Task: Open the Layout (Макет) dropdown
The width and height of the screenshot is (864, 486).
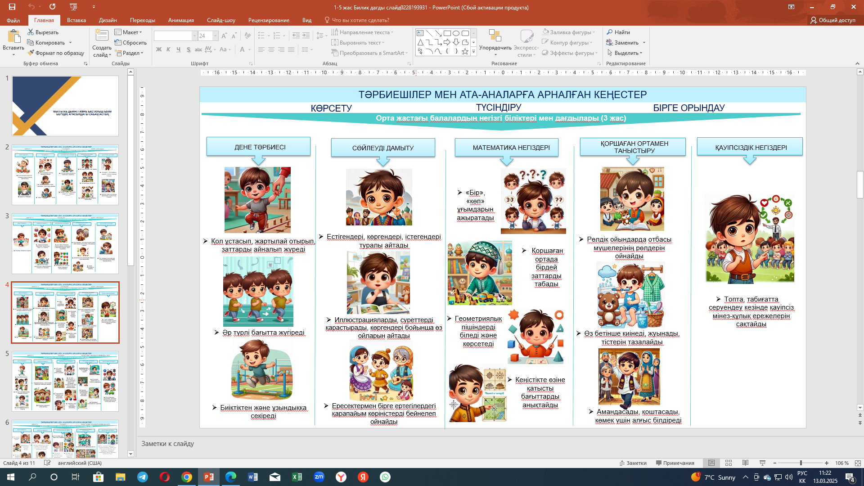Action: pyautogui.click(x=128, y=32)
